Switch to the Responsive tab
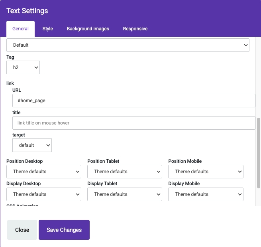Image resolution: width=261 pixels, height=247 pixels. 135,29
